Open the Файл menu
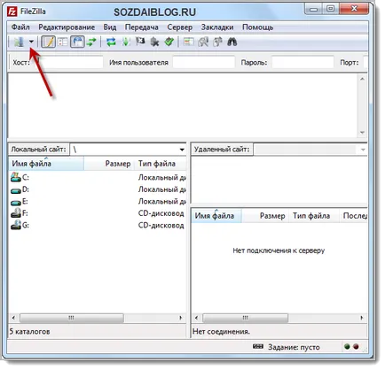The image size is (385, 370). point(20,27)
